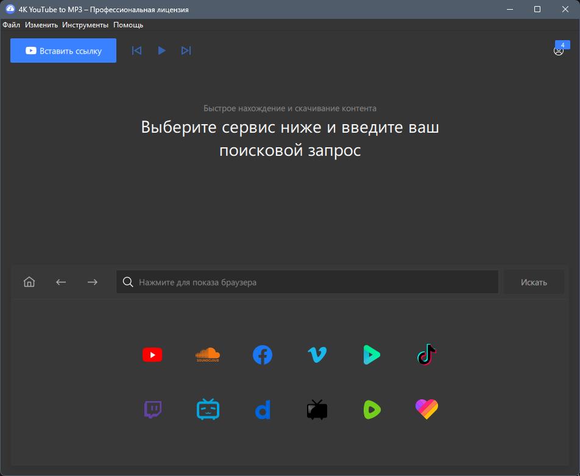The image size is (580, 476).
Task: Click the Вставить ссылку button
Action: click(63, 51)
